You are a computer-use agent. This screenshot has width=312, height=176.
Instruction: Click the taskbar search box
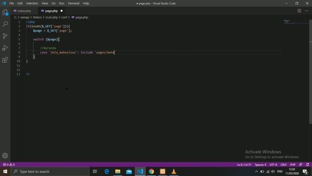point(50,172)
